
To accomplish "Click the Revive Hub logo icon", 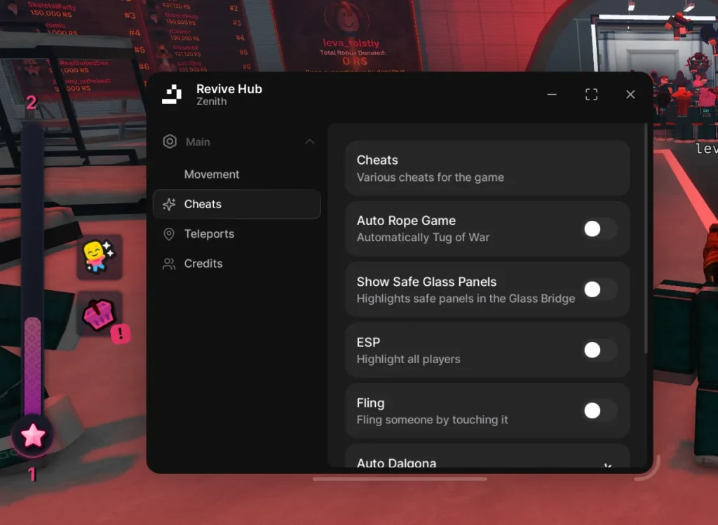I will pyautogui.click(x=172, y=95).
